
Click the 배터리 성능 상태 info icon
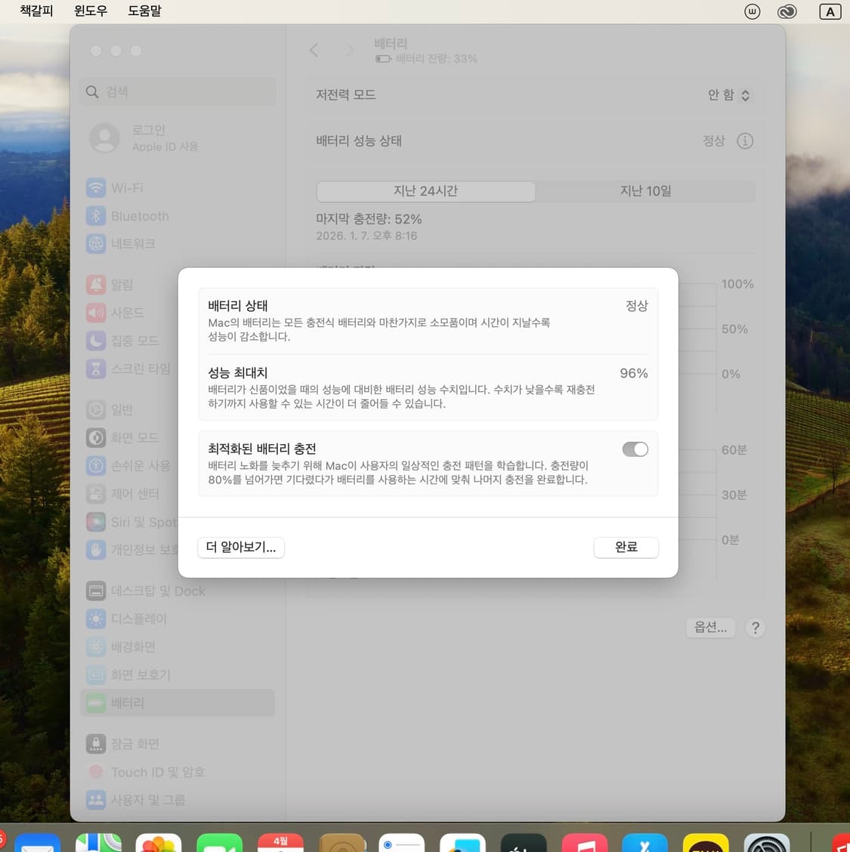click(x=745, y=140)
